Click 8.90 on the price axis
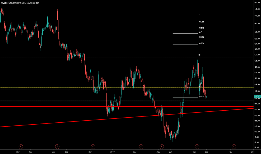261x154 pixels. pos(257,142)
